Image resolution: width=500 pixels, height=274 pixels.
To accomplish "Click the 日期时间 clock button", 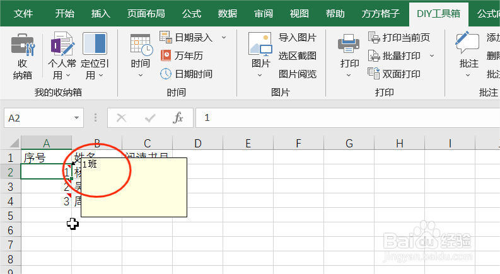I will pos(186,74).
